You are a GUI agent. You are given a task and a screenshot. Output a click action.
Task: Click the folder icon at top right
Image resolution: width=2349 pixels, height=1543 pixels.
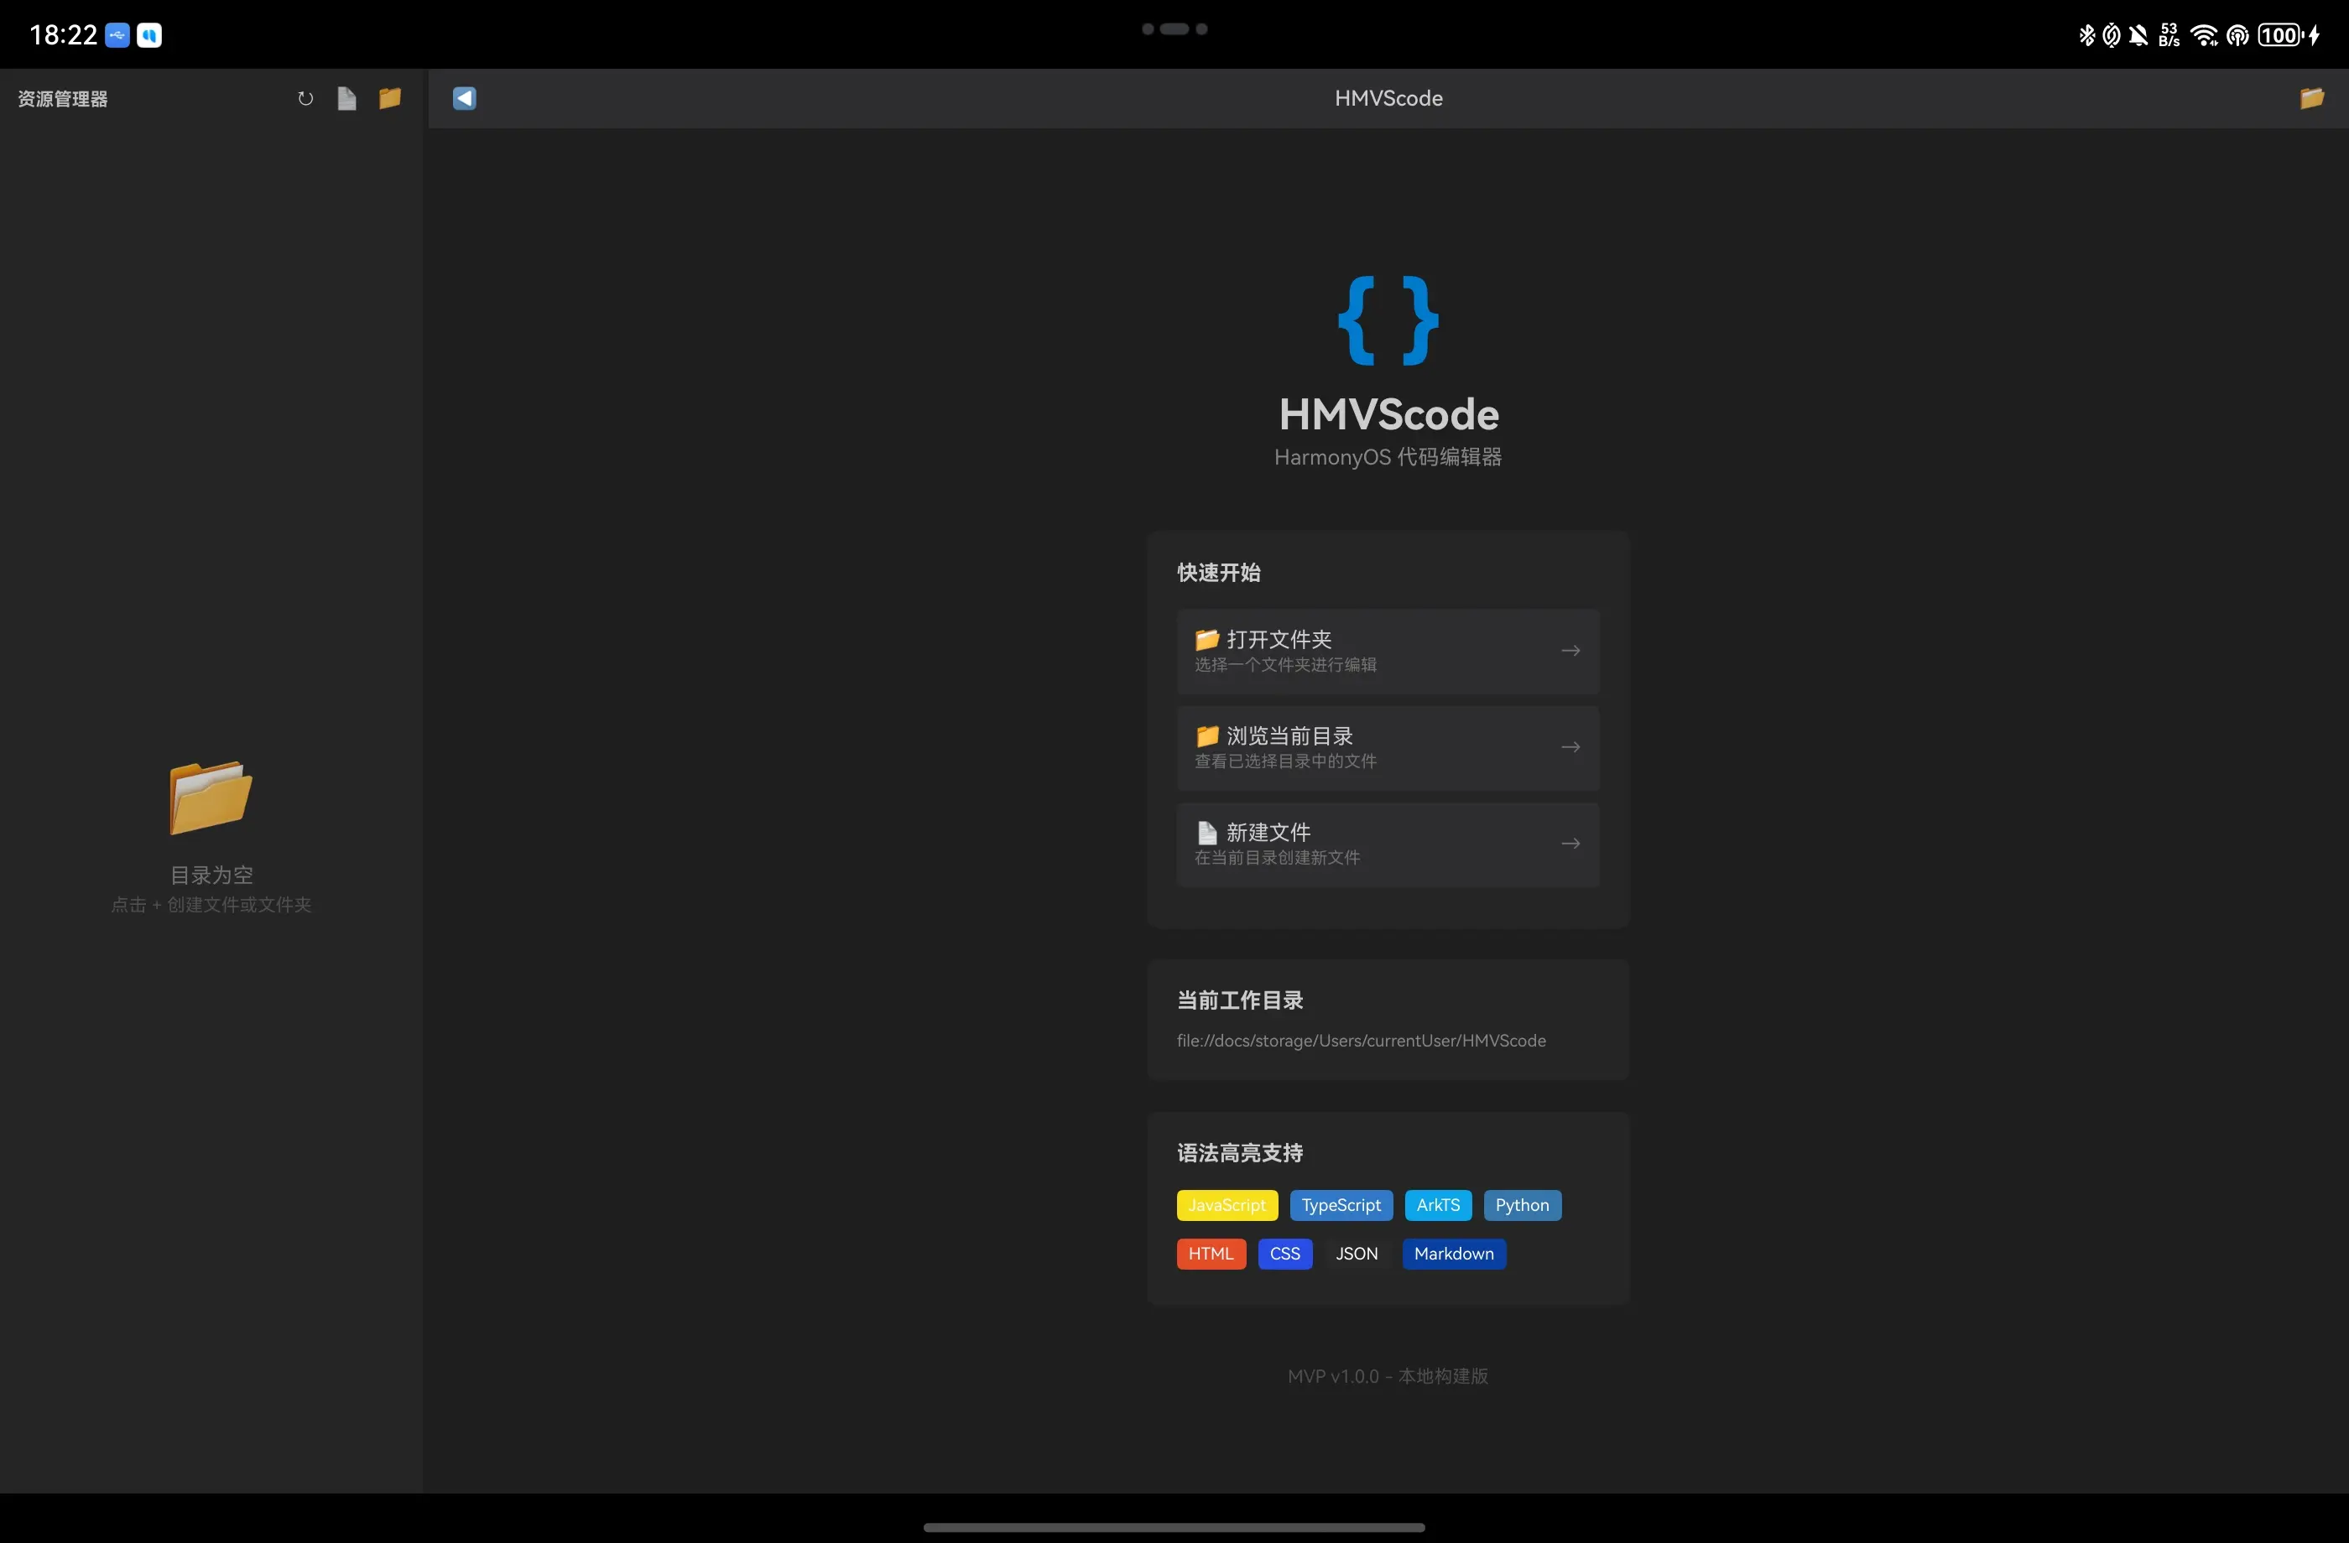[2311, 99]
